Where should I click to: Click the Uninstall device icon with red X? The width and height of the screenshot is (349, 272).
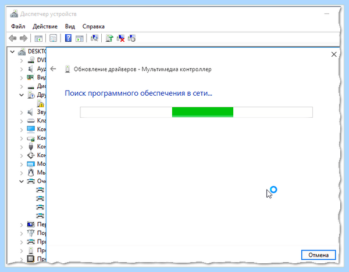coord(120,38)
